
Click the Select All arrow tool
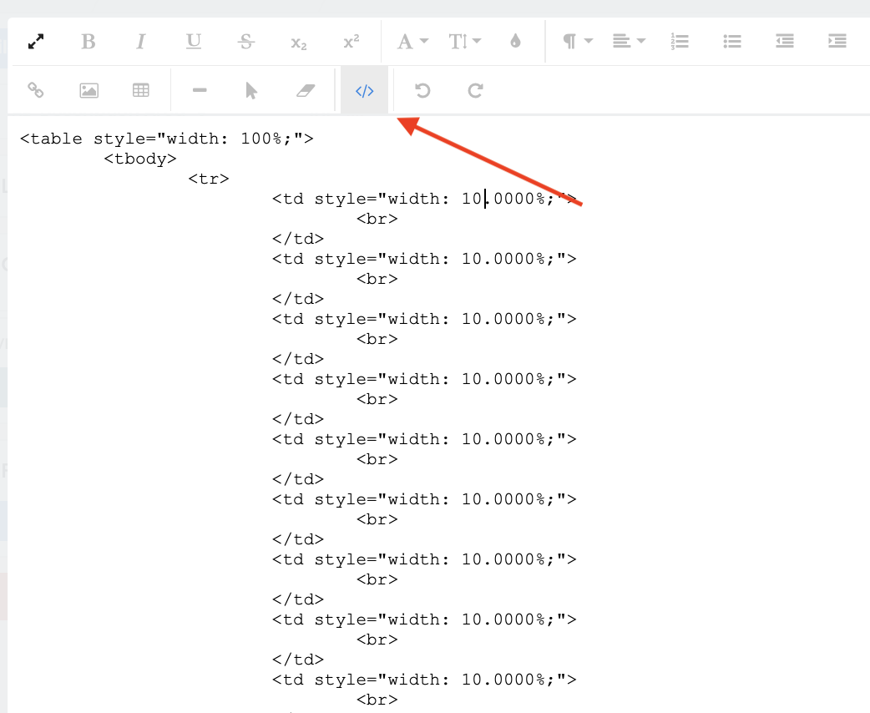(x=252, y=90)
